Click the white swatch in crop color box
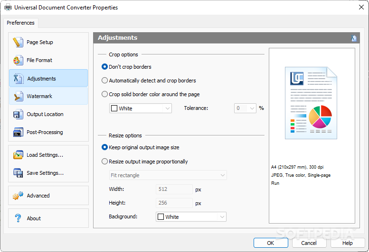Viewport: 369px width, 252px height. [x=114, y=108]
